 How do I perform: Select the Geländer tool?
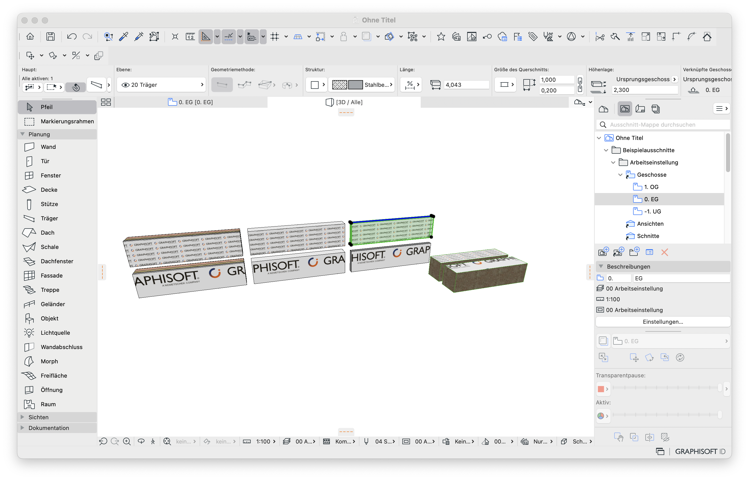click(x=57, y=305)
